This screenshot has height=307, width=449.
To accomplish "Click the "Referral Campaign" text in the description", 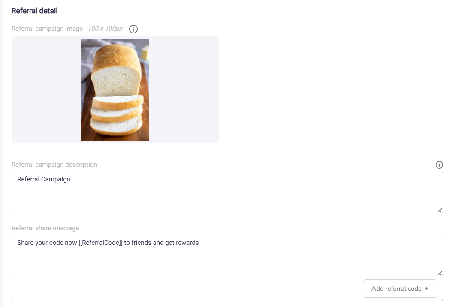I will (x=44, y=179).
